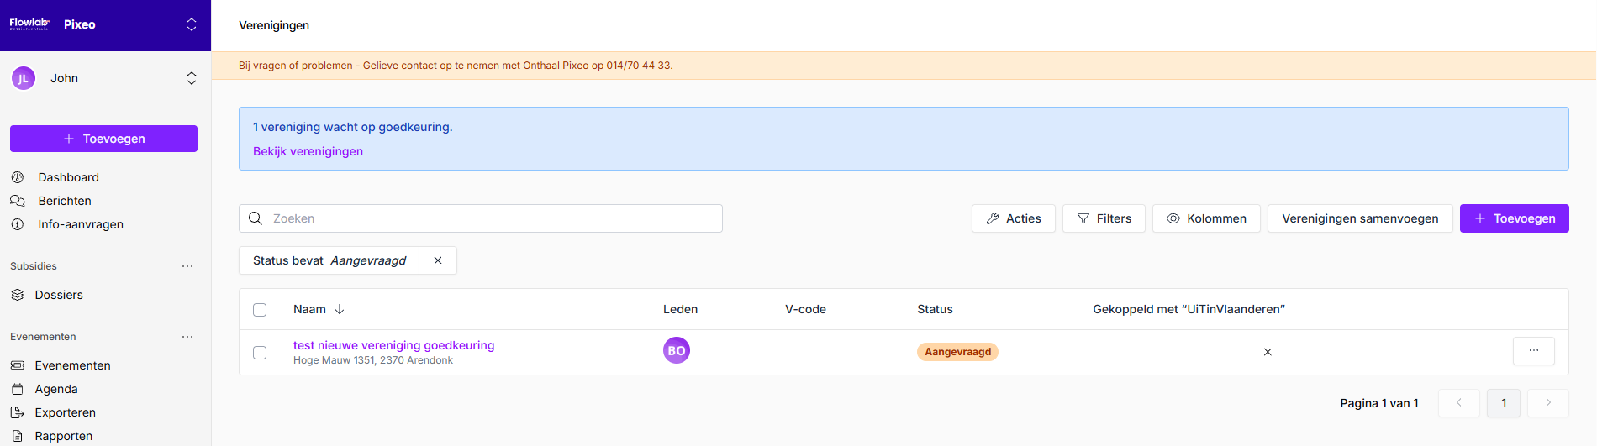
Task: Click the BO member avatar
Action: 676,351
